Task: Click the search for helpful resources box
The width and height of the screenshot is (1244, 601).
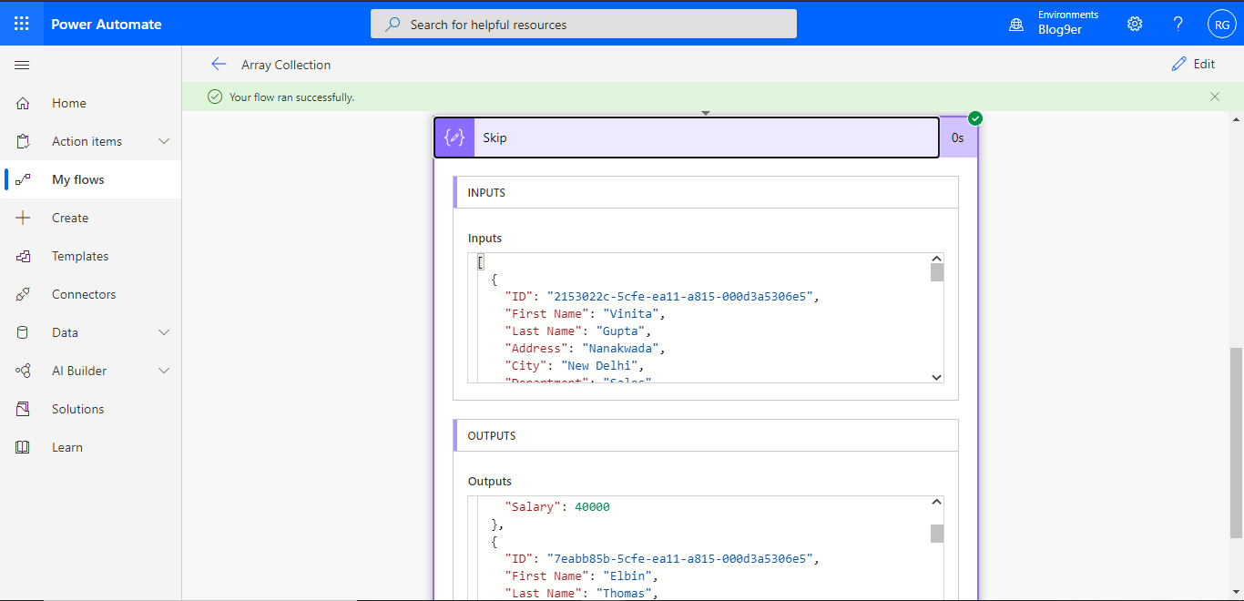Action: tap(584, 25)
